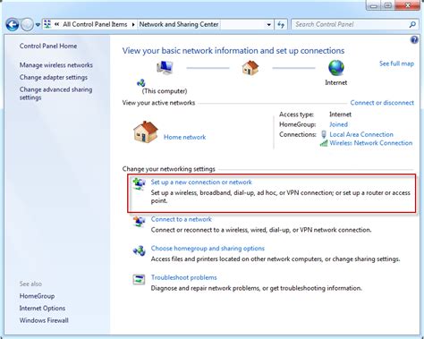Open Internet Options under See also

[x=42, y=309]
